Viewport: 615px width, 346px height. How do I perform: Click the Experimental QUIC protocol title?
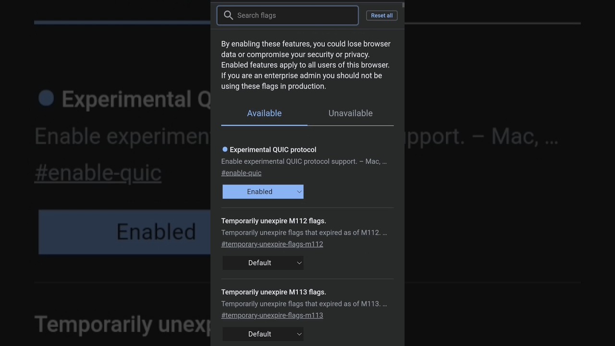click(273, 150)
